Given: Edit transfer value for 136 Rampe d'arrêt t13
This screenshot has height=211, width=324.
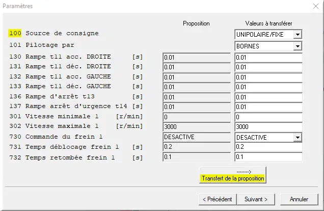Looking at the screenshot, I should coord(268,97).
